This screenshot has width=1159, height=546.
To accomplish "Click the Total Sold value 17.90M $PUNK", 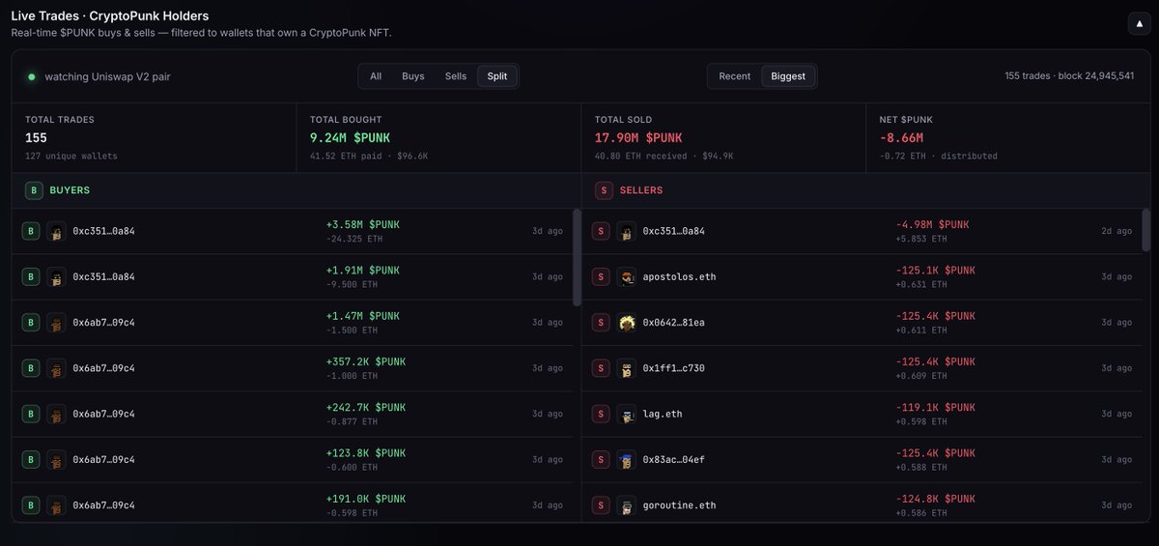I will click(x=638, y=138).
